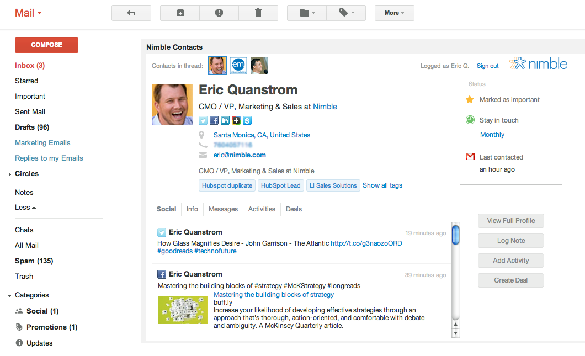
Task: Toggle the Marked as important star
Action: coord(470,100)
